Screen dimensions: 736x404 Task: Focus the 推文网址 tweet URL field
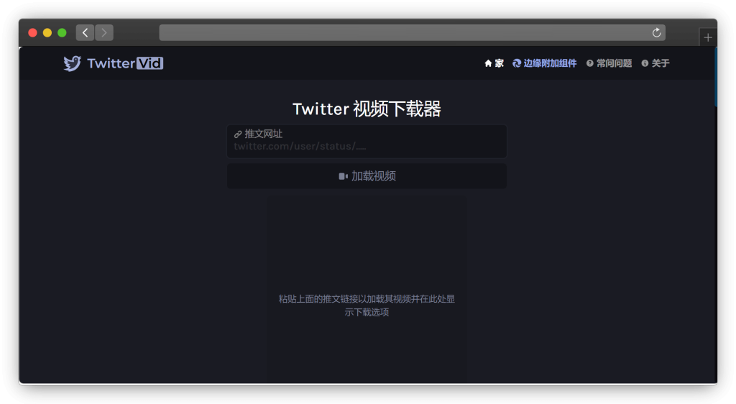click(x=367, y=146)
